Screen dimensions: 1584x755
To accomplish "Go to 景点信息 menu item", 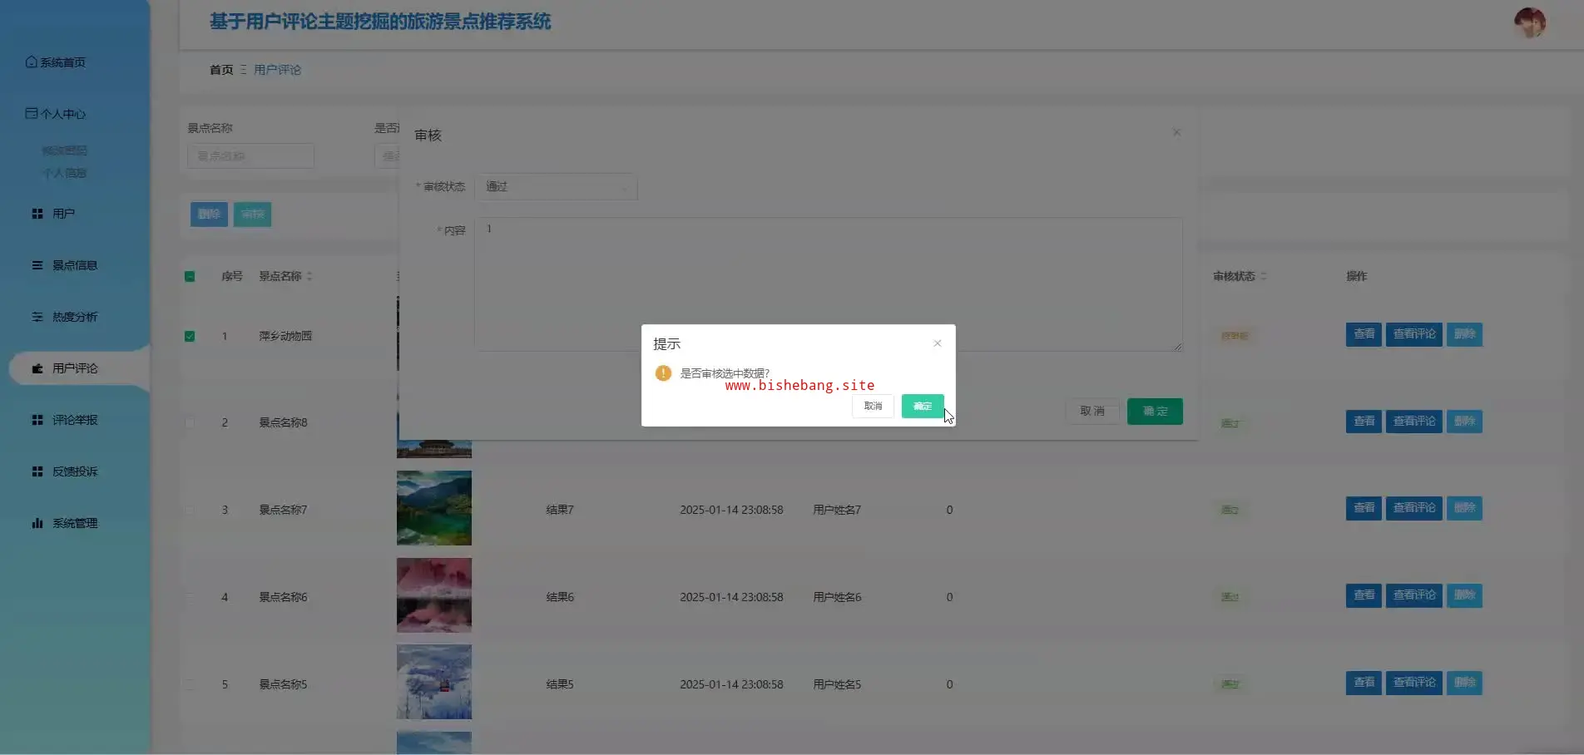I will tap(75, 265).
